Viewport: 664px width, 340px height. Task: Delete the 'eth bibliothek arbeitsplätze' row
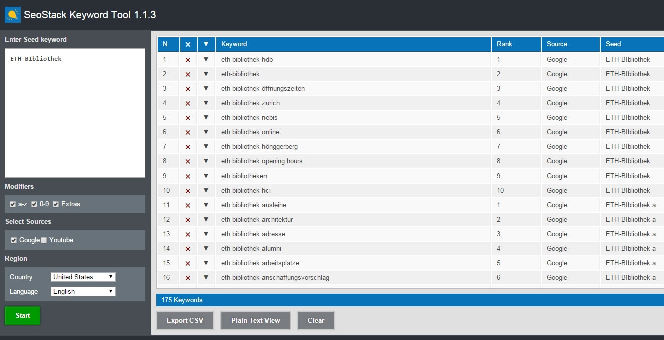pyautogui.click(x=188, y=263)
